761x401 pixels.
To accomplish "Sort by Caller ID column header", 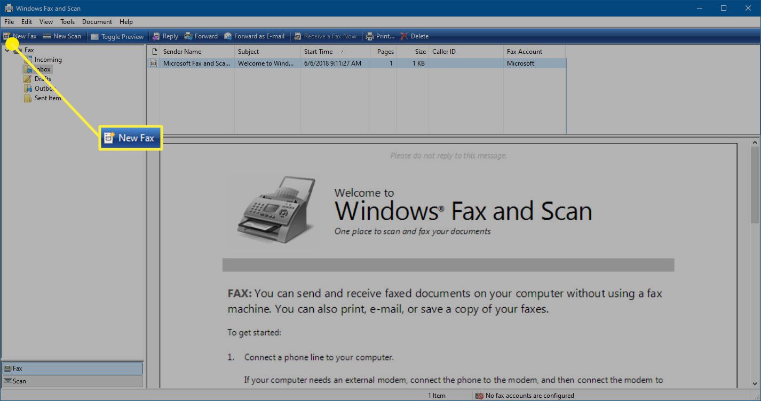I will pos(466,52).
